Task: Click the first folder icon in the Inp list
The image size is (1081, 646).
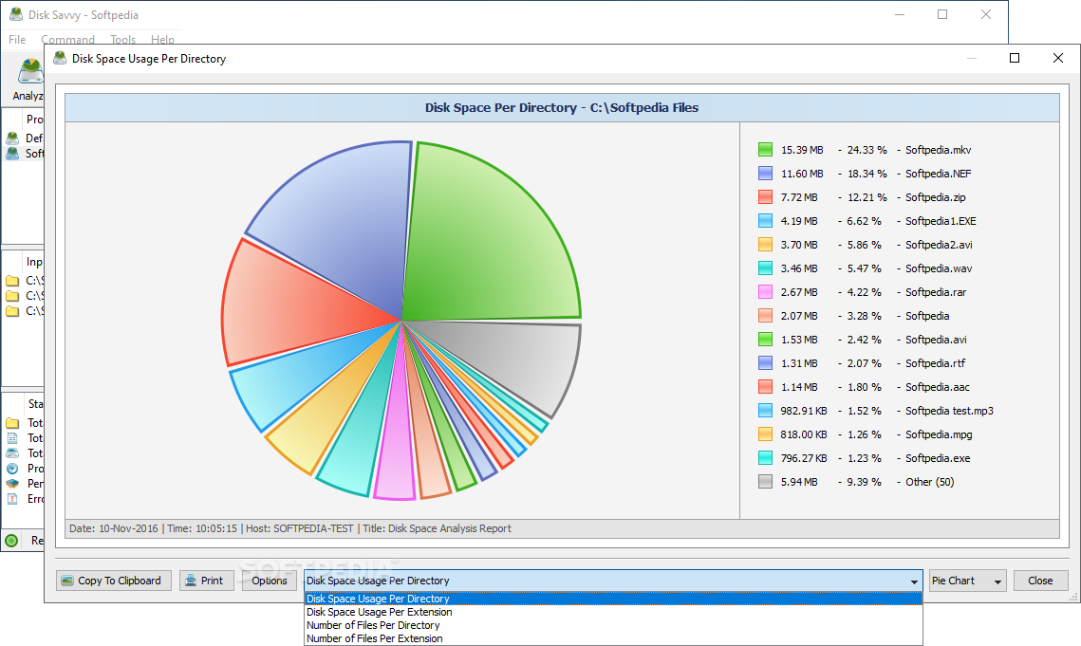Action: tap(12, 281)
